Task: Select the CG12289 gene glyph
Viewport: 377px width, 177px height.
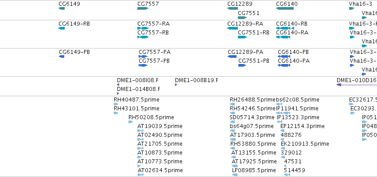Action: pyautogui.click(x=233, y=8)
